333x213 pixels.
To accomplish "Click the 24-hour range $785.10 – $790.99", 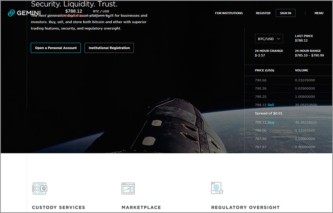I will 309,56.
